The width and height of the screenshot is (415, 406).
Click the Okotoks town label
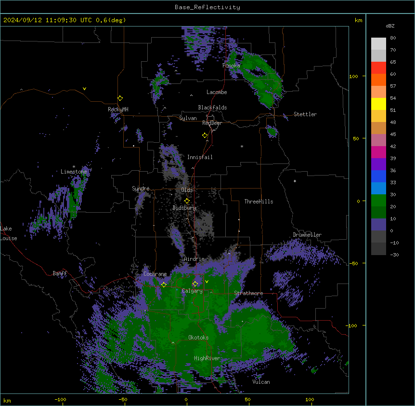pos(198,338)
